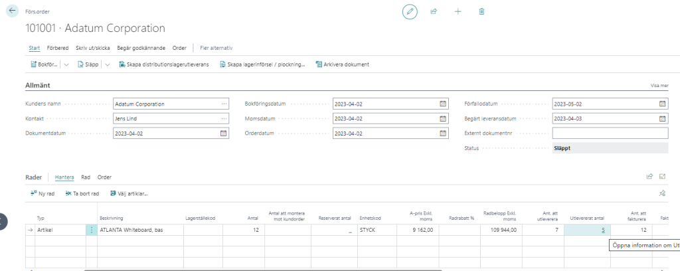Click the trash delete icon

tap(481, 11)
